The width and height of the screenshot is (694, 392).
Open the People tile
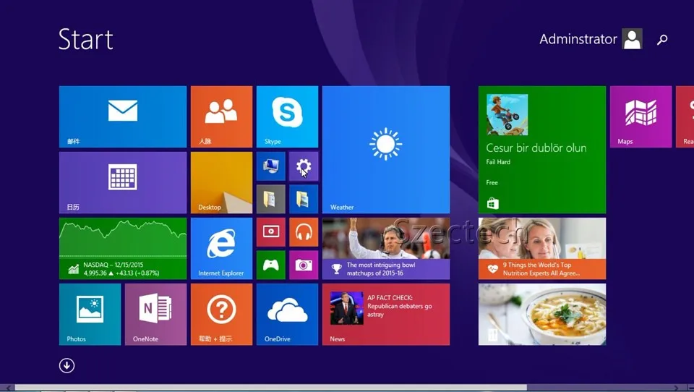pos(221,116)
